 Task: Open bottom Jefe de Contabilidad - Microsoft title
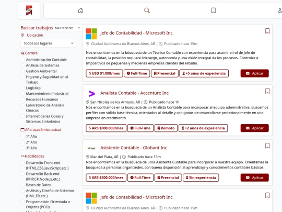coord(136,197)
